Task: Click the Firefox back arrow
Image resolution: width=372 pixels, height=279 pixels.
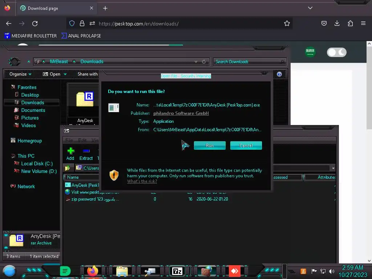Action: click(9, 24)
